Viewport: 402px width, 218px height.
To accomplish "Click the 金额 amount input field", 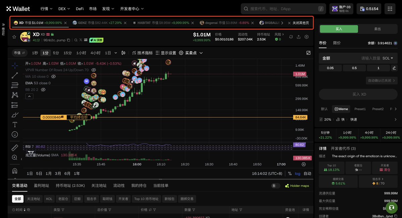I will tap(358, 58).
